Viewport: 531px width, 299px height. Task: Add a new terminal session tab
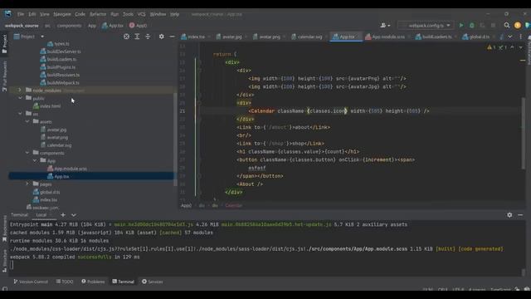63,215
